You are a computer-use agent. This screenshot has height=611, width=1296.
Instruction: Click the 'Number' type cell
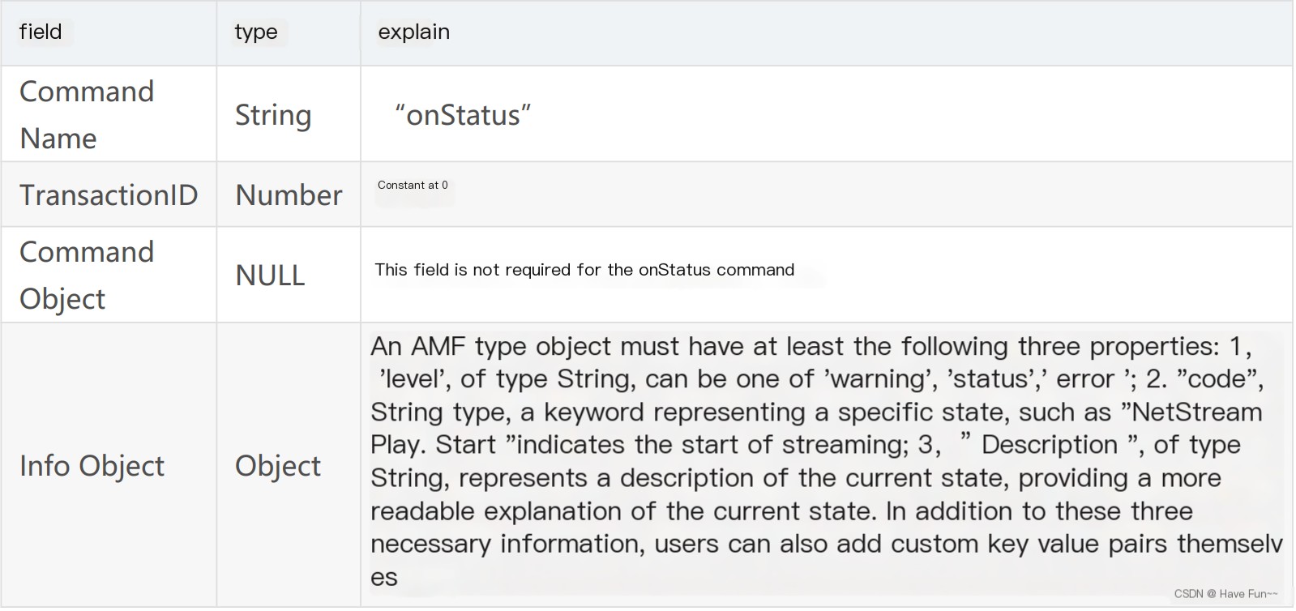coord(289,194)
